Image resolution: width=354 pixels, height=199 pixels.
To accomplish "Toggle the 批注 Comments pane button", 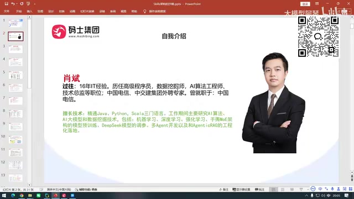I will point(259,190).
